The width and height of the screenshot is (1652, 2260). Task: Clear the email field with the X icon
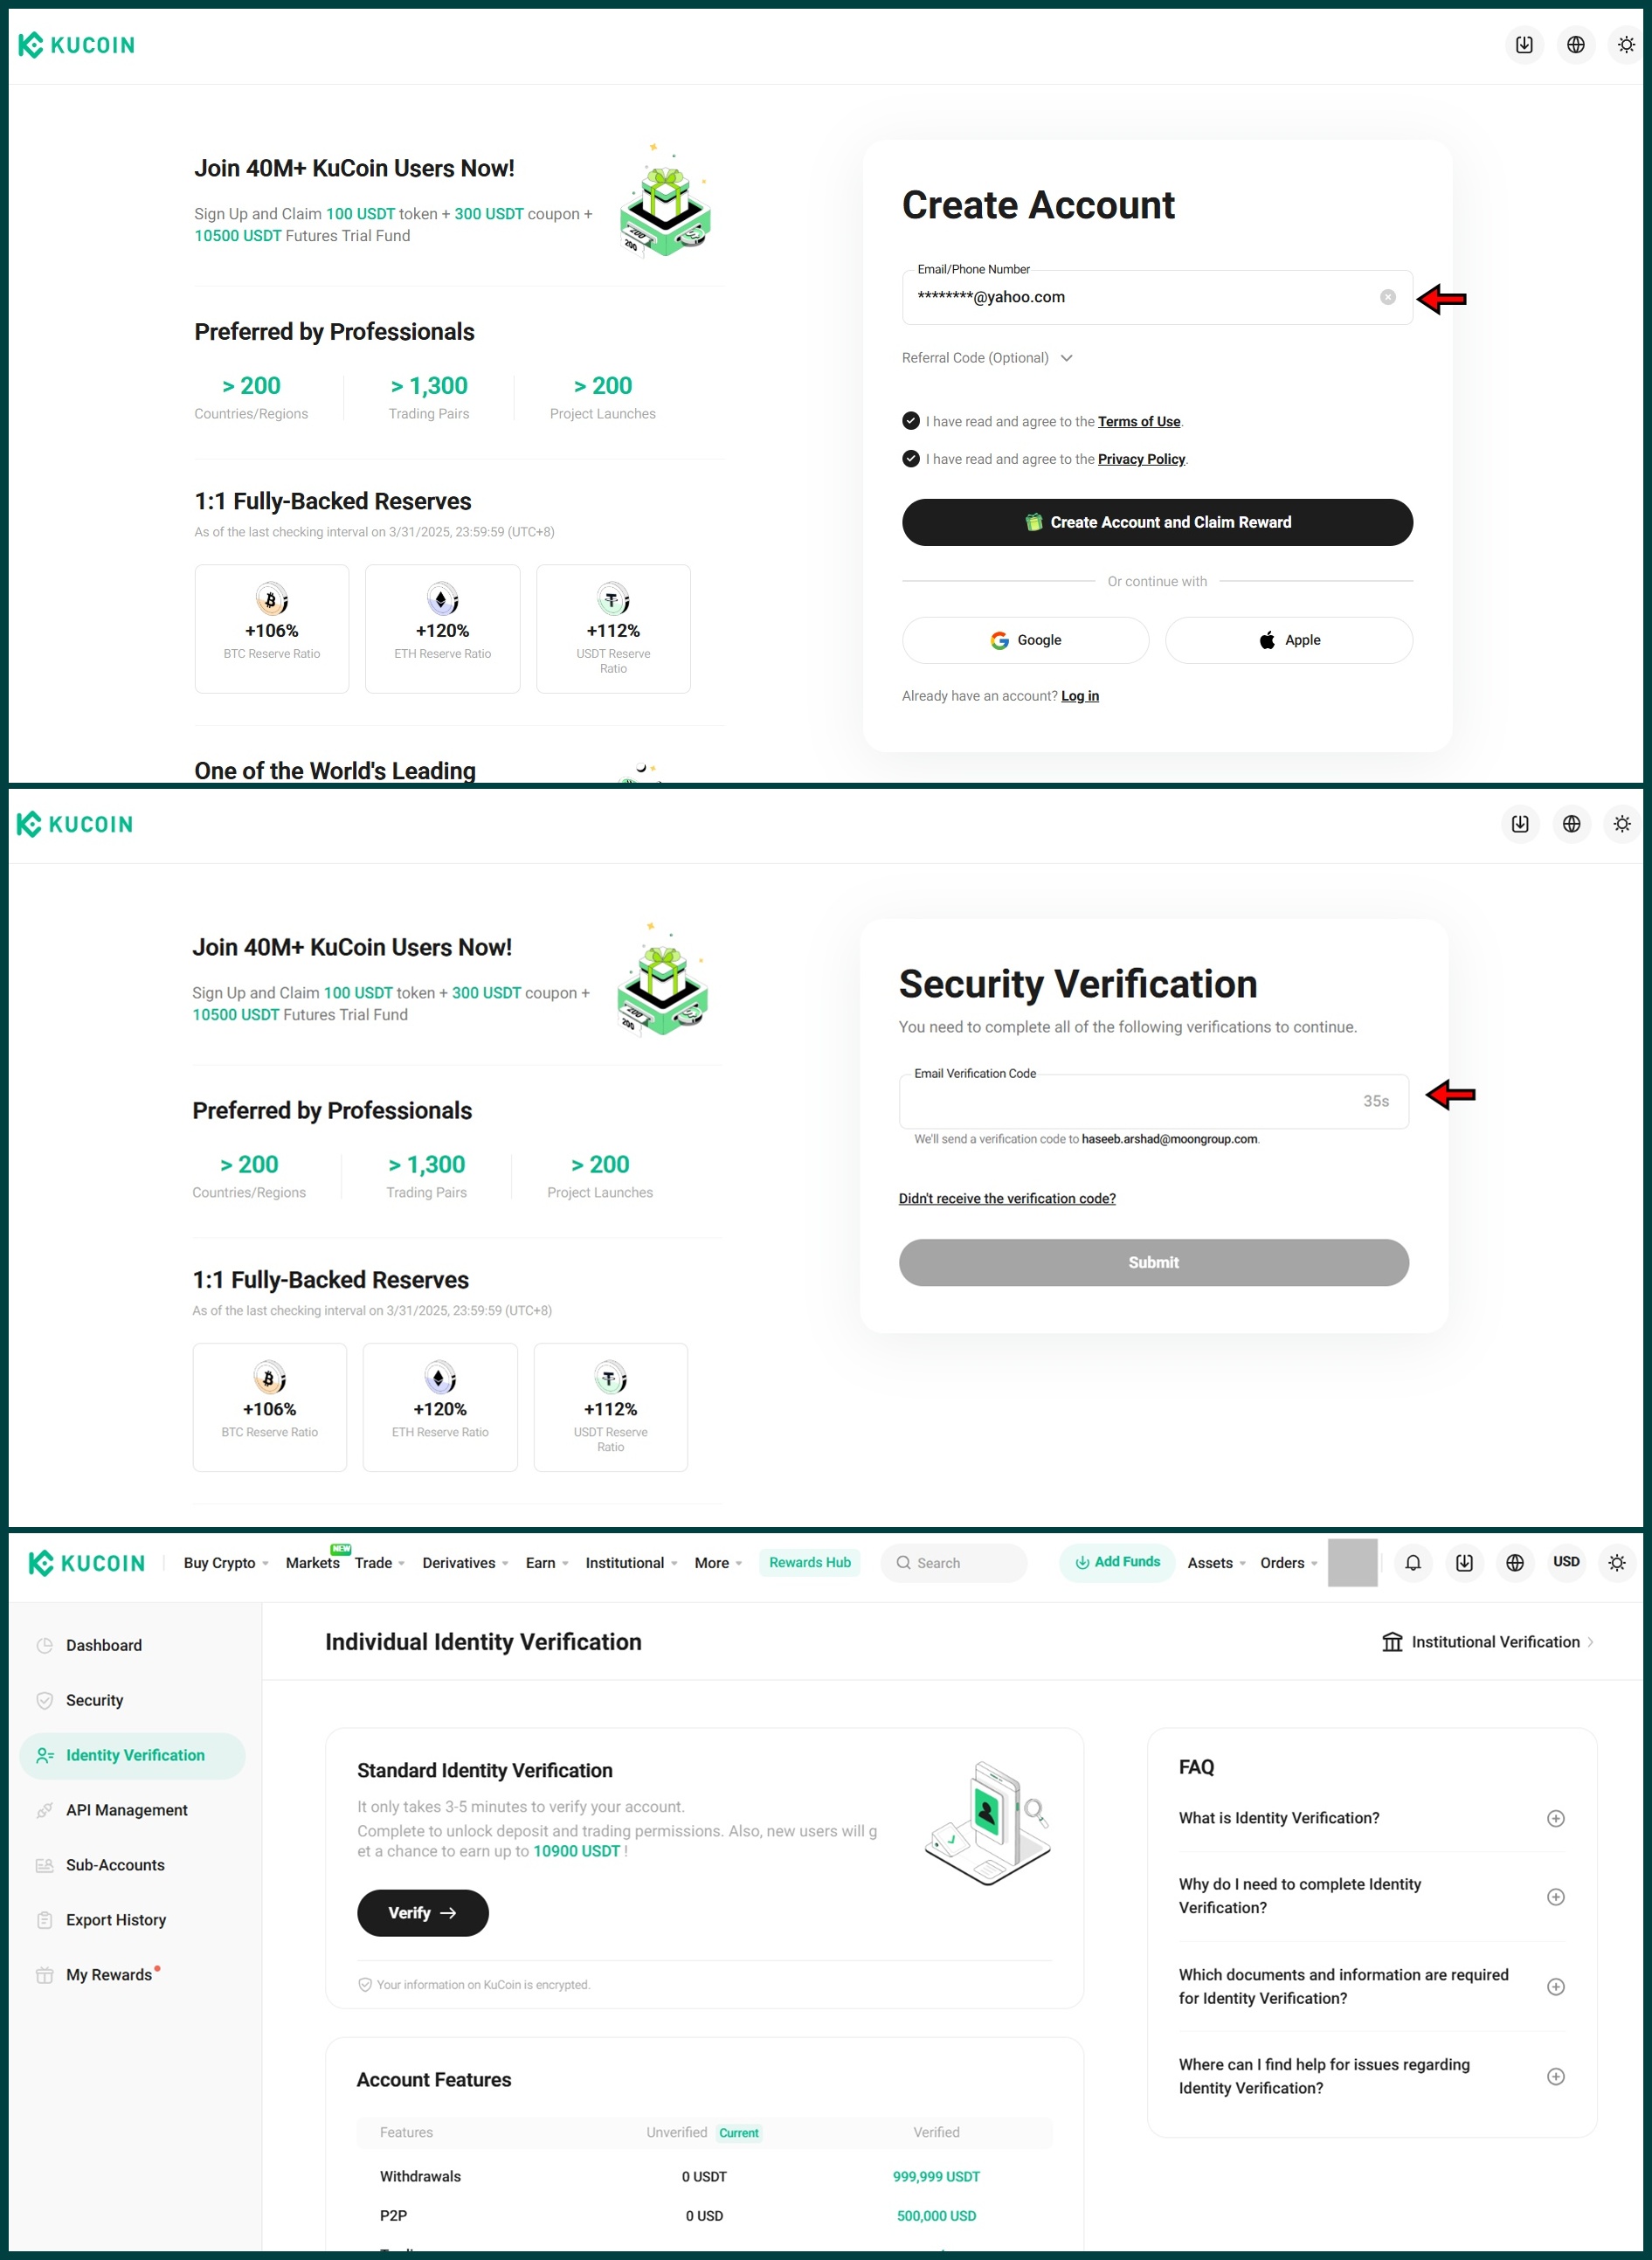[1388, 297]
